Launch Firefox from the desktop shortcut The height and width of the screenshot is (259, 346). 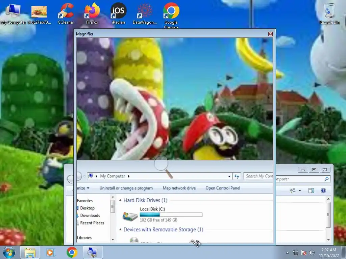tap(92, 14)
